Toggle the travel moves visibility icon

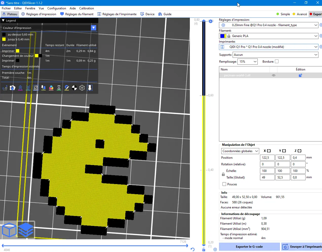tap(5, 88)
